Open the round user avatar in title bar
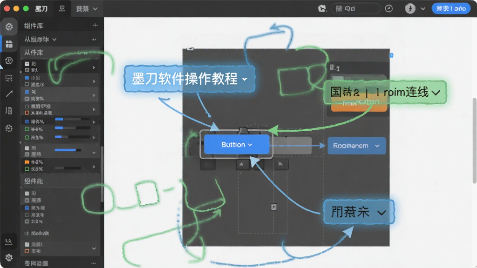477x268 pixels. (410, 8)
